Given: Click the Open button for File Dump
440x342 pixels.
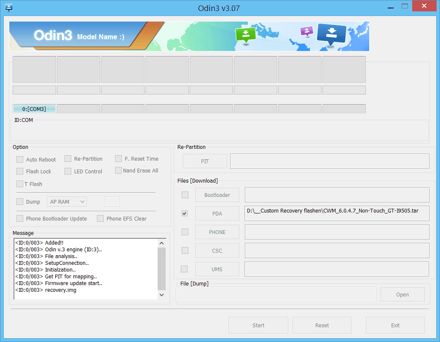Looking at the screenshot, I should pyautogui.click(x=402, y=294).
